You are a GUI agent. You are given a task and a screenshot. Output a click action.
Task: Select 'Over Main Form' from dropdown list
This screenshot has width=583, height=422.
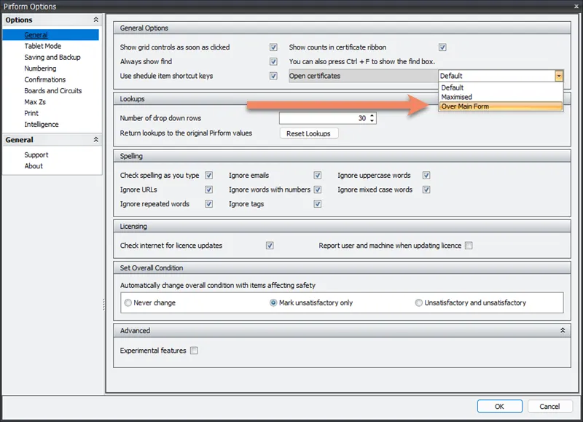click(465, 107)
